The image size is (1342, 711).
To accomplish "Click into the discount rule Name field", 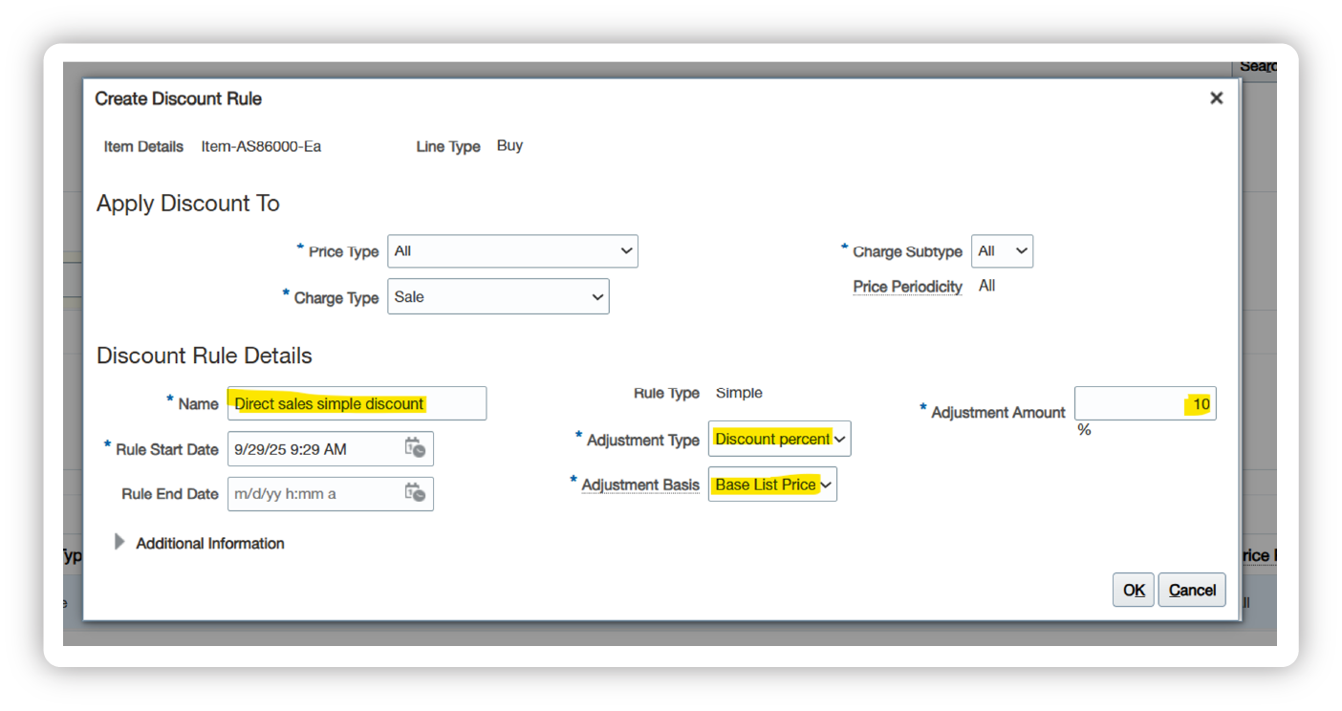I will (357, 403).
